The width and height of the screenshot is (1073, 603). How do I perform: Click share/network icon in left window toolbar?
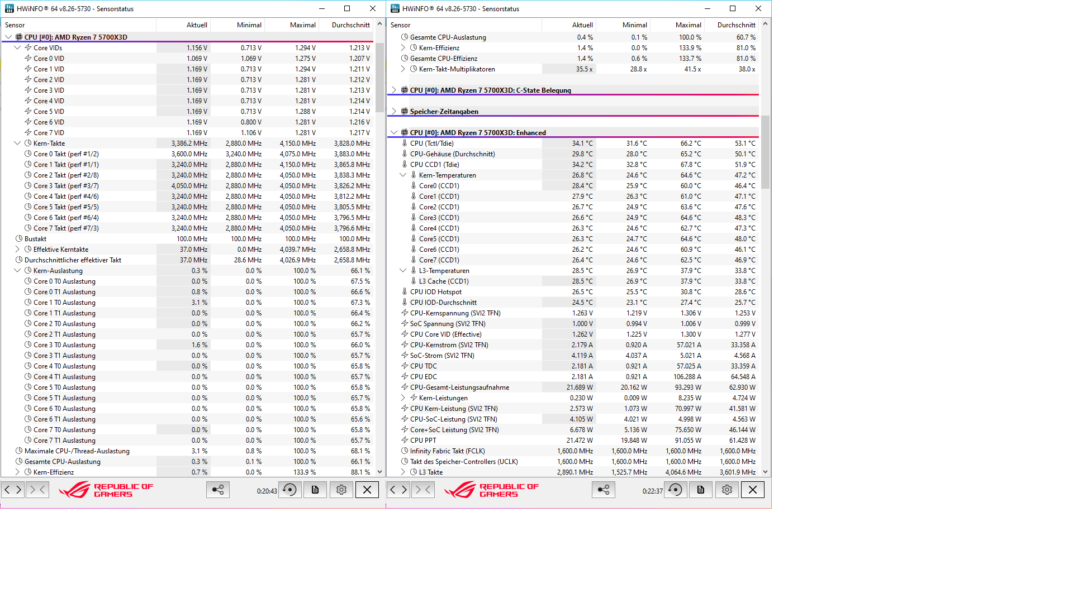coord(217,490)
